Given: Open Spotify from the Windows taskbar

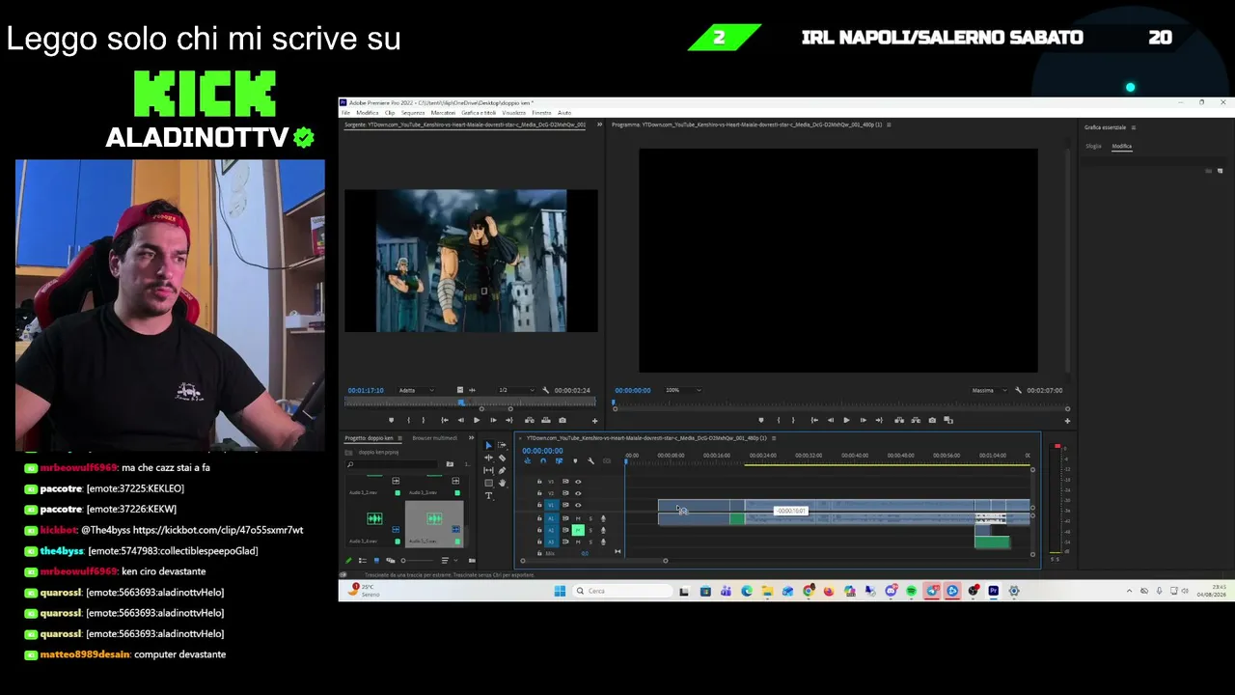Looking at the screenshot, I should [911, 591].
